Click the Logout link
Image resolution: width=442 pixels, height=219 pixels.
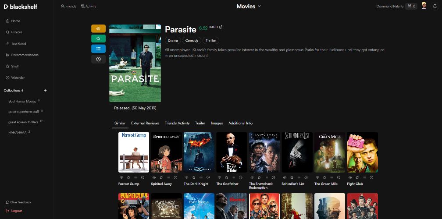pos(14,211)
